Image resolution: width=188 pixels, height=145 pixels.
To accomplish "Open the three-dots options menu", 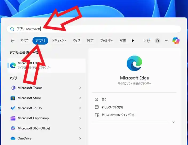I will (167, 41).
